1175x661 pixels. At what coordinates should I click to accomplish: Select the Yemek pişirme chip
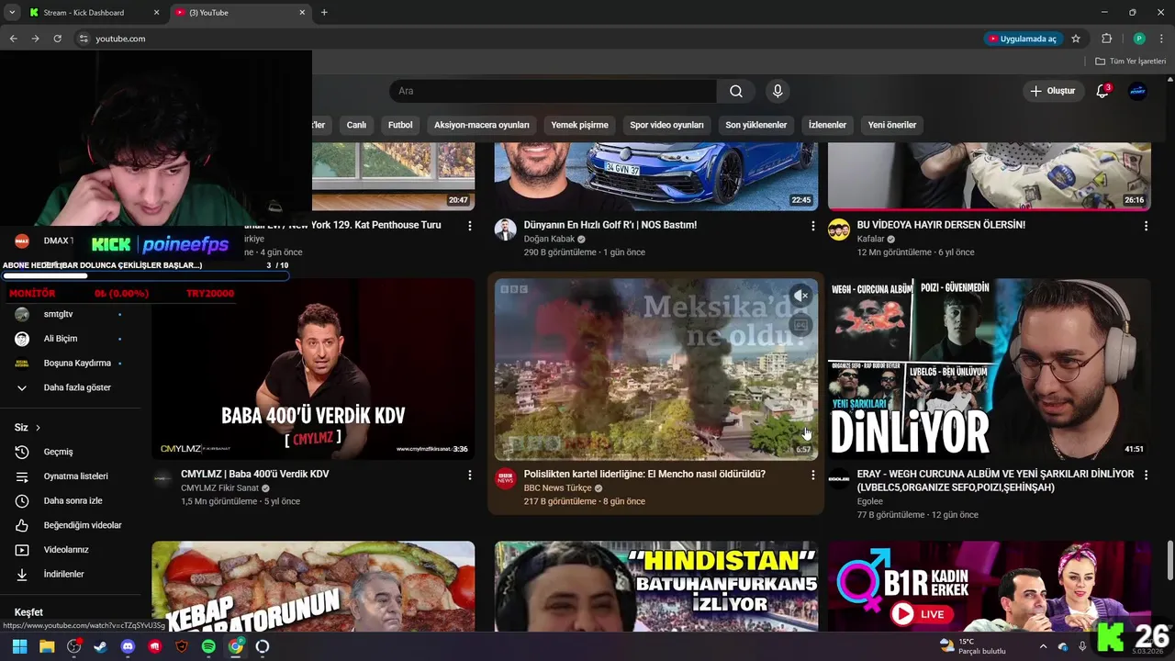pos(579,125)
